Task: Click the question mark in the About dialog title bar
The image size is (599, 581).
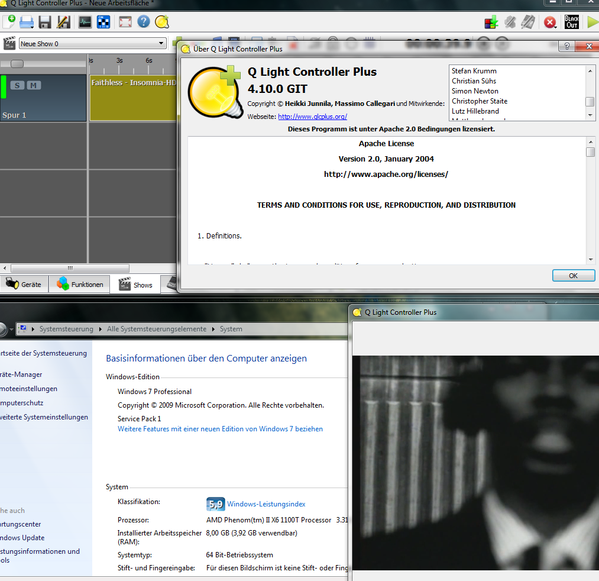Action: coord(567,46)
